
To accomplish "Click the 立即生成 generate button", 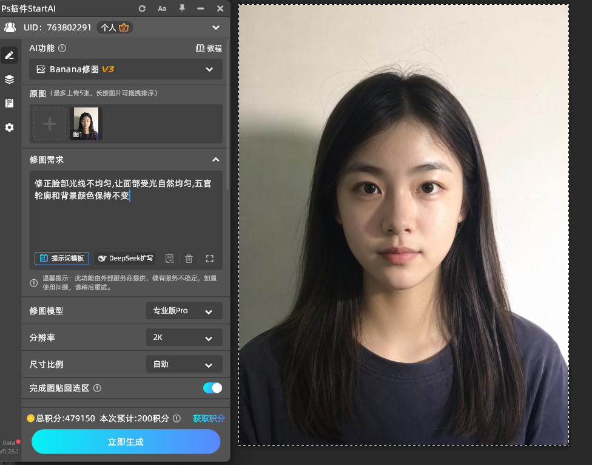I will [x=126, y=441].
